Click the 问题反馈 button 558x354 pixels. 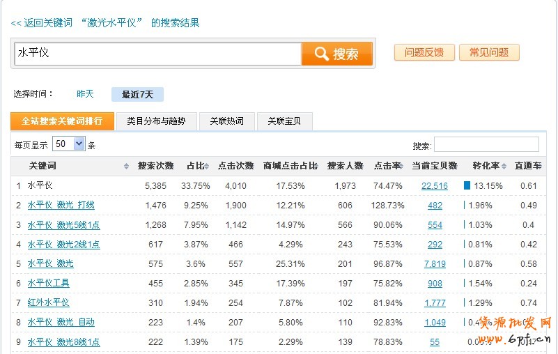coord(424,52)
